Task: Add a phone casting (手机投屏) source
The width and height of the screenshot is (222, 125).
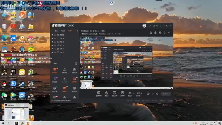Action: pyautogui.click(x=114, y=94)
